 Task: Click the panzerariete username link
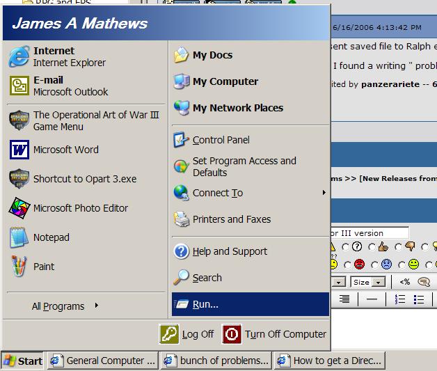point(390,84)
